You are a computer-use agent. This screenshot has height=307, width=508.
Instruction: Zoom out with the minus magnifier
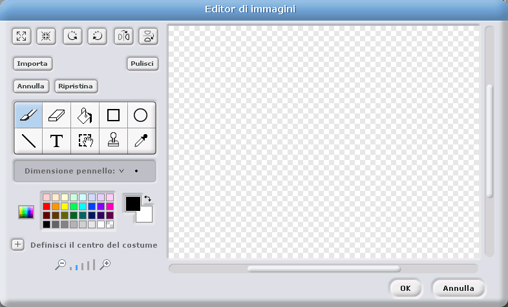[x=60, y=264]
